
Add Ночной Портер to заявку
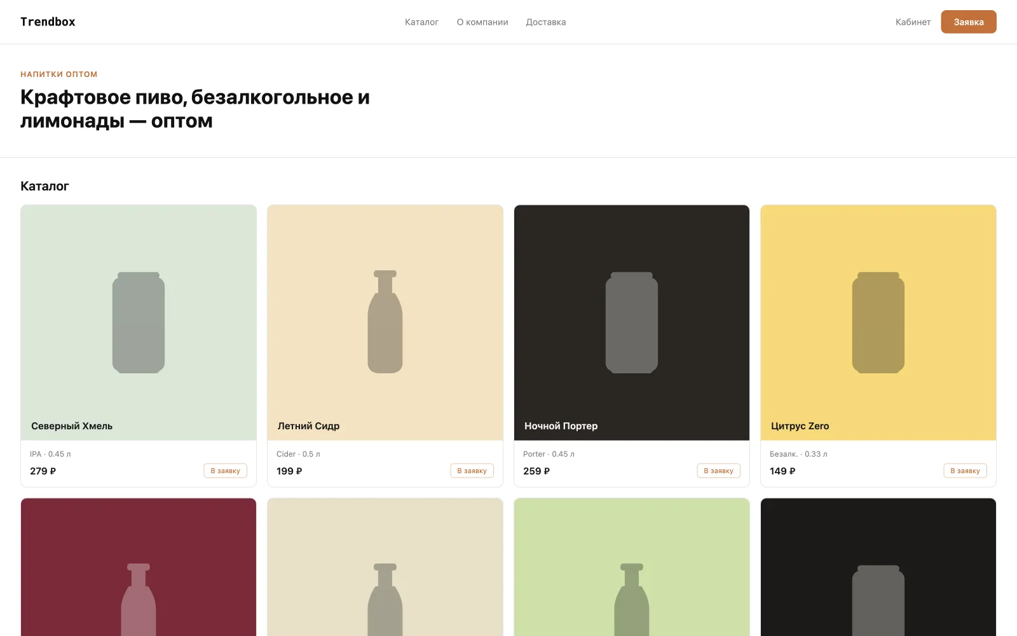(x=719, y=471)
